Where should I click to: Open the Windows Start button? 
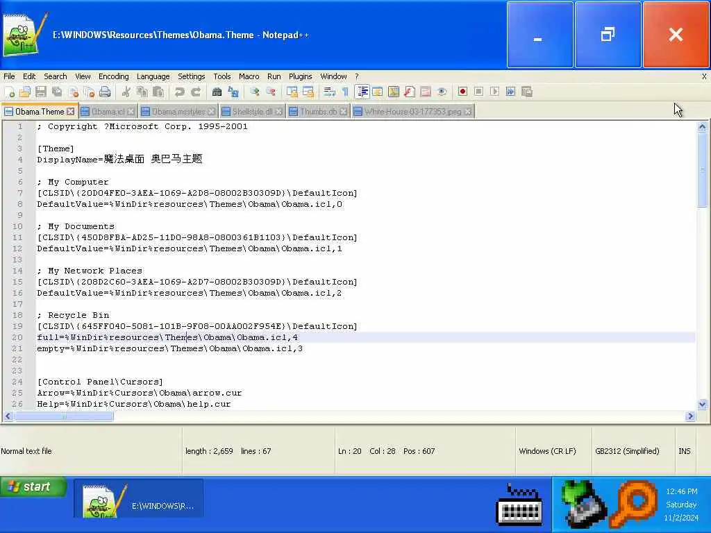(x=33, y=487)
